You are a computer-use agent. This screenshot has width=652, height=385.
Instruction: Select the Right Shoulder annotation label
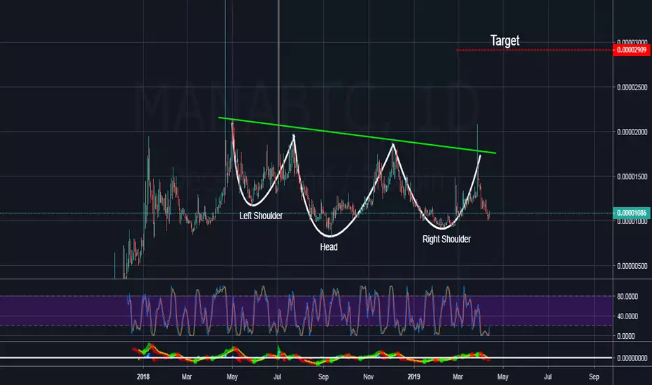pyautogui.click(x=446, y=239)
